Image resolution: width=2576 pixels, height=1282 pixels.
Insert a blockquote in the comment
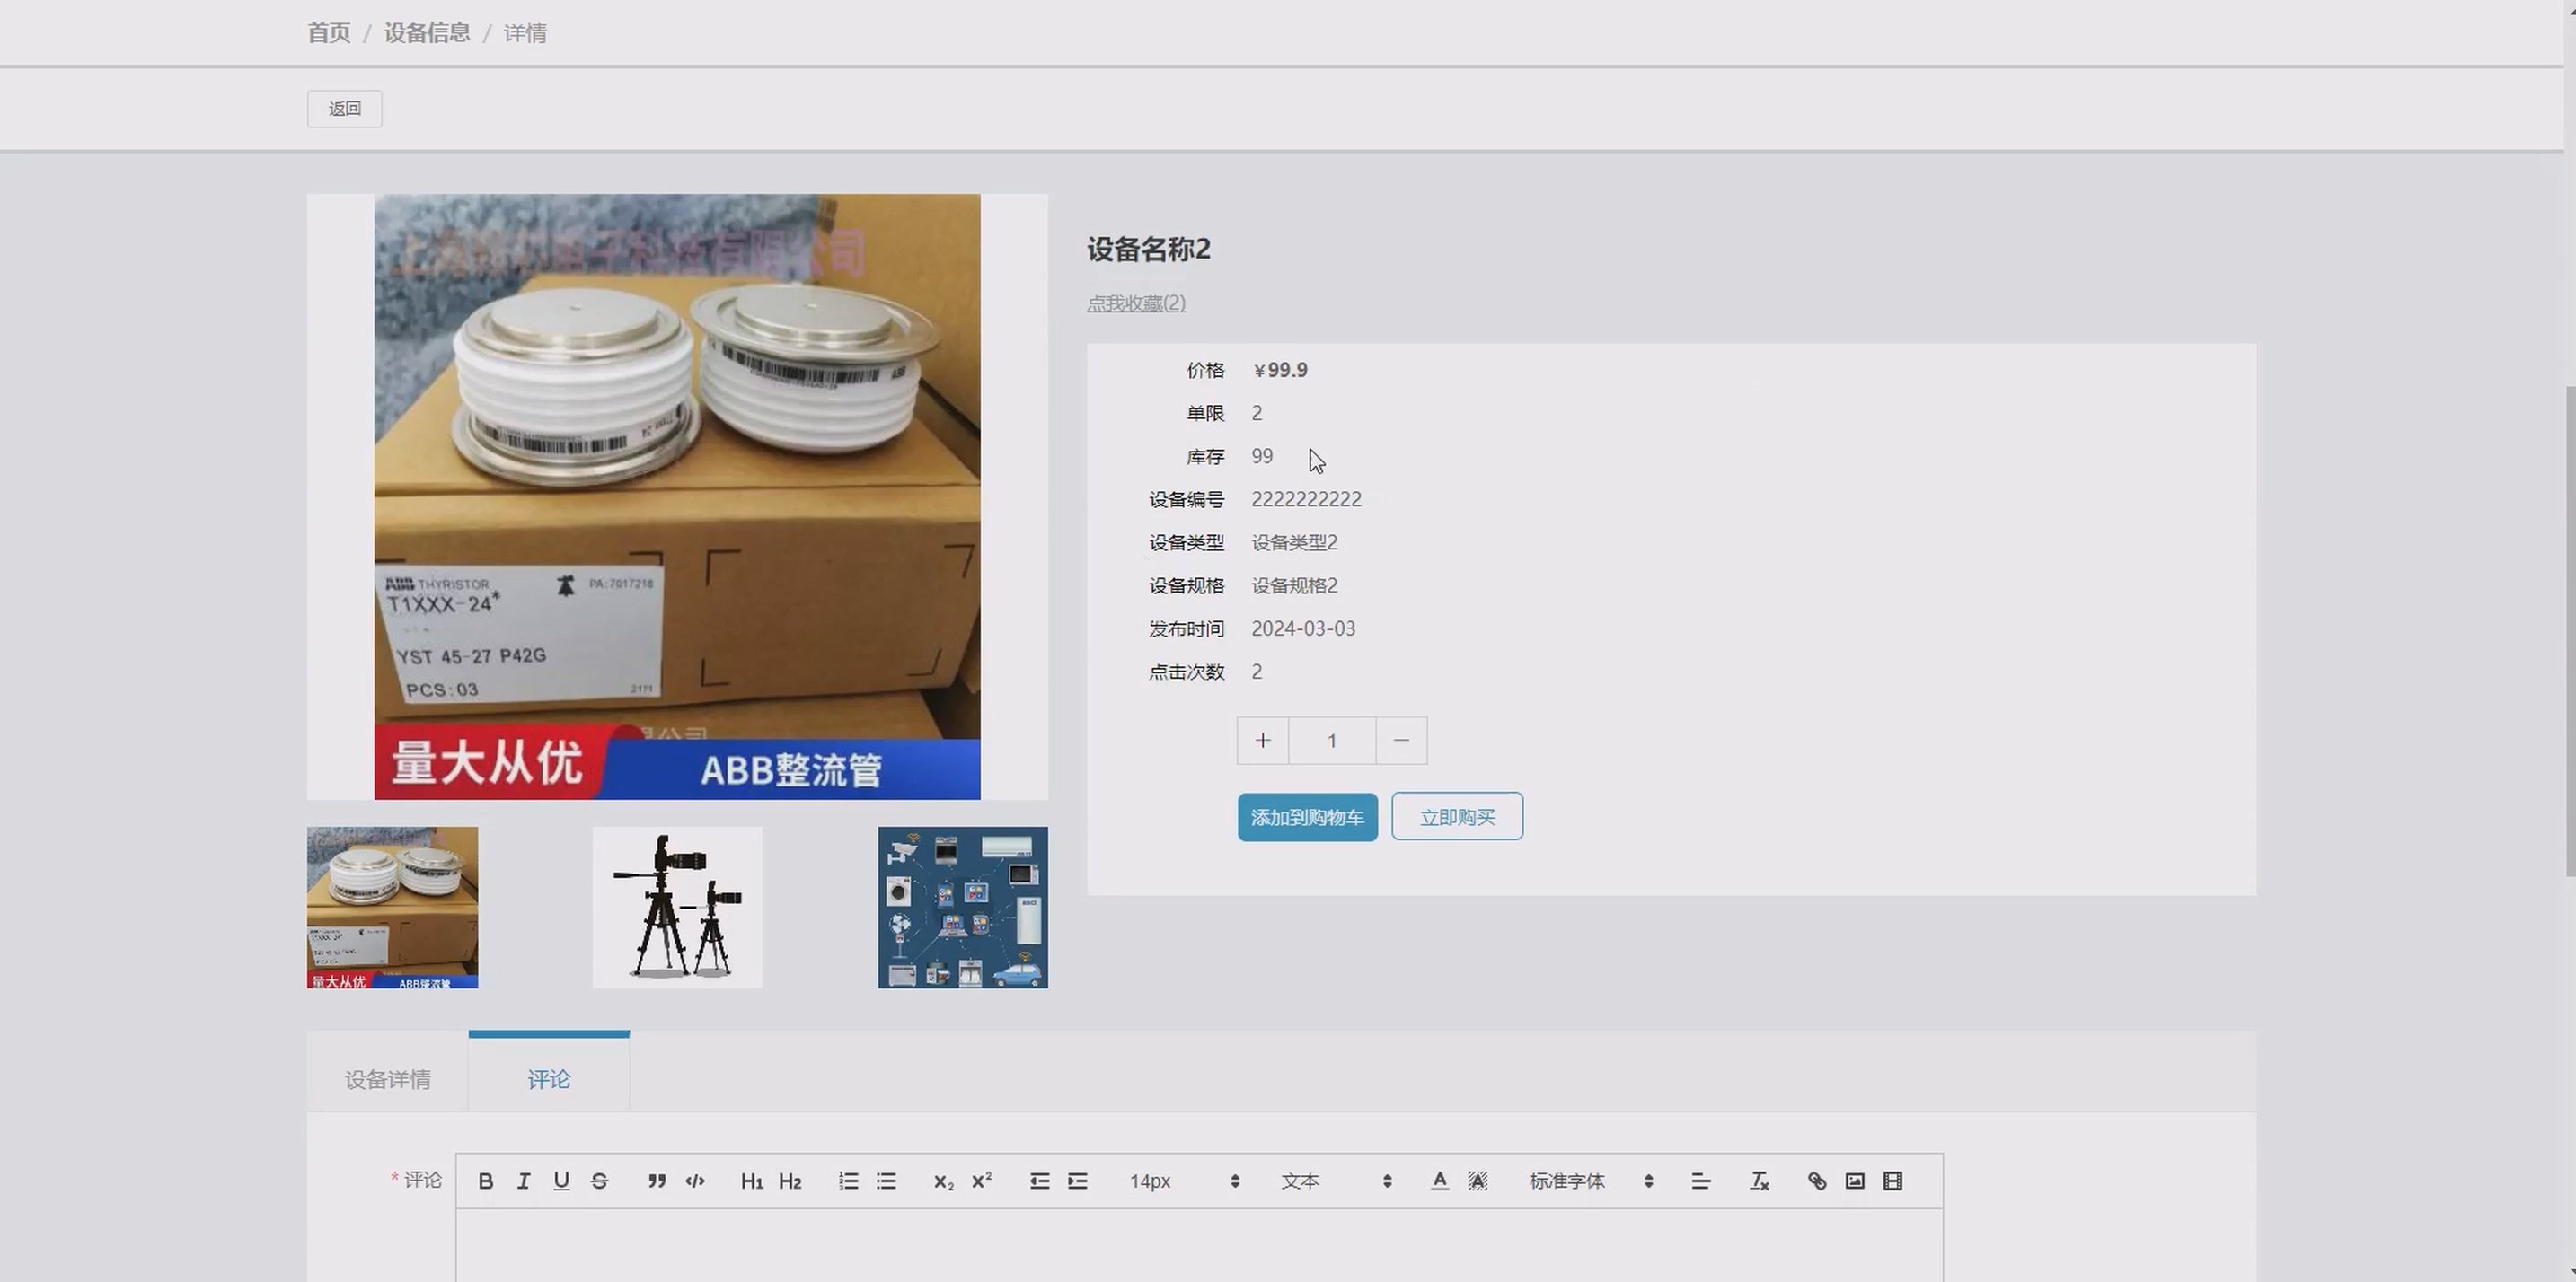coord(656,1181)
